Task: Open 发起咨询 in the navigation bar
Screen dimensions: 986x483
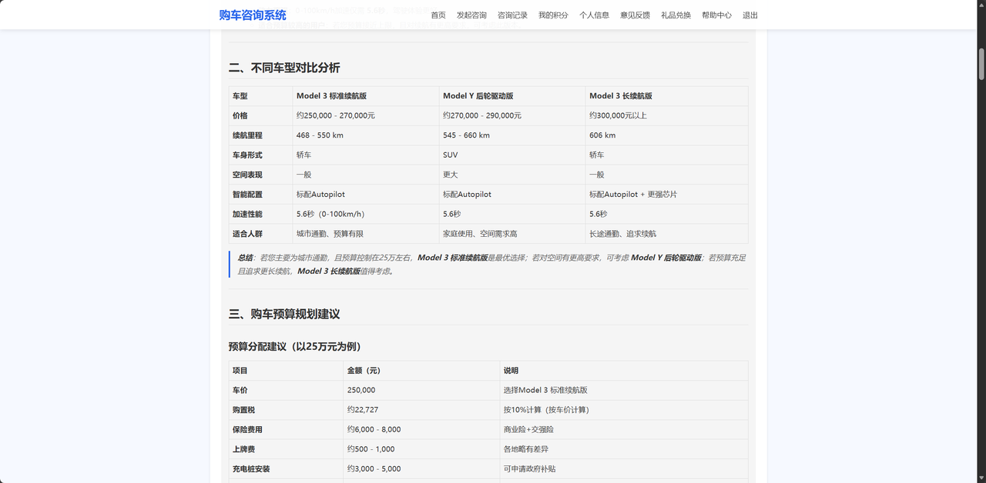Action: tap(471, 15)
